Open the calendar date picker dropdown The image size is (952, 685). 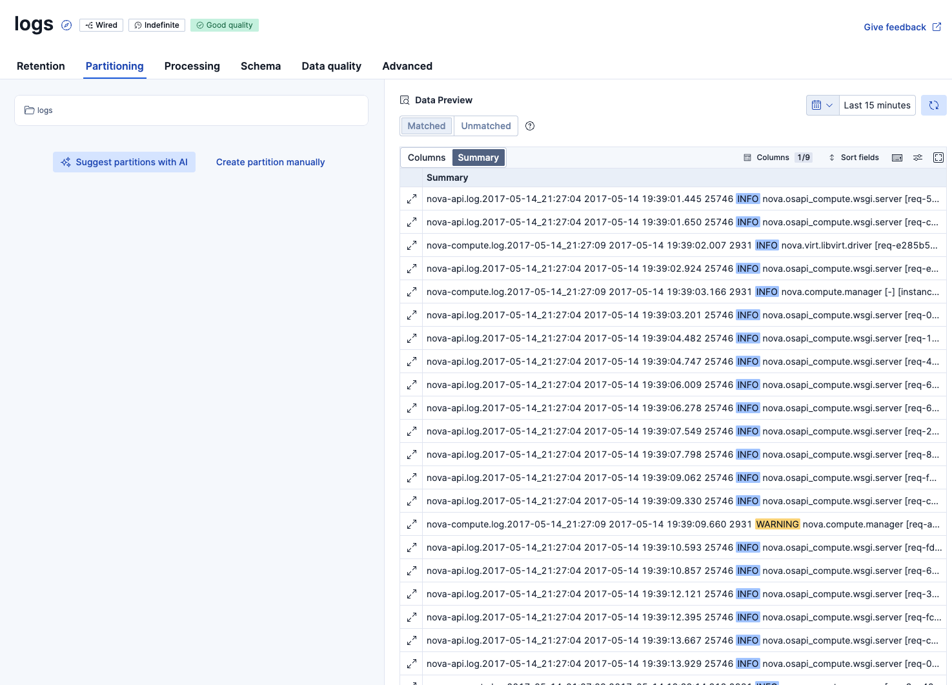pyautogui.click(x=822, y=105)
